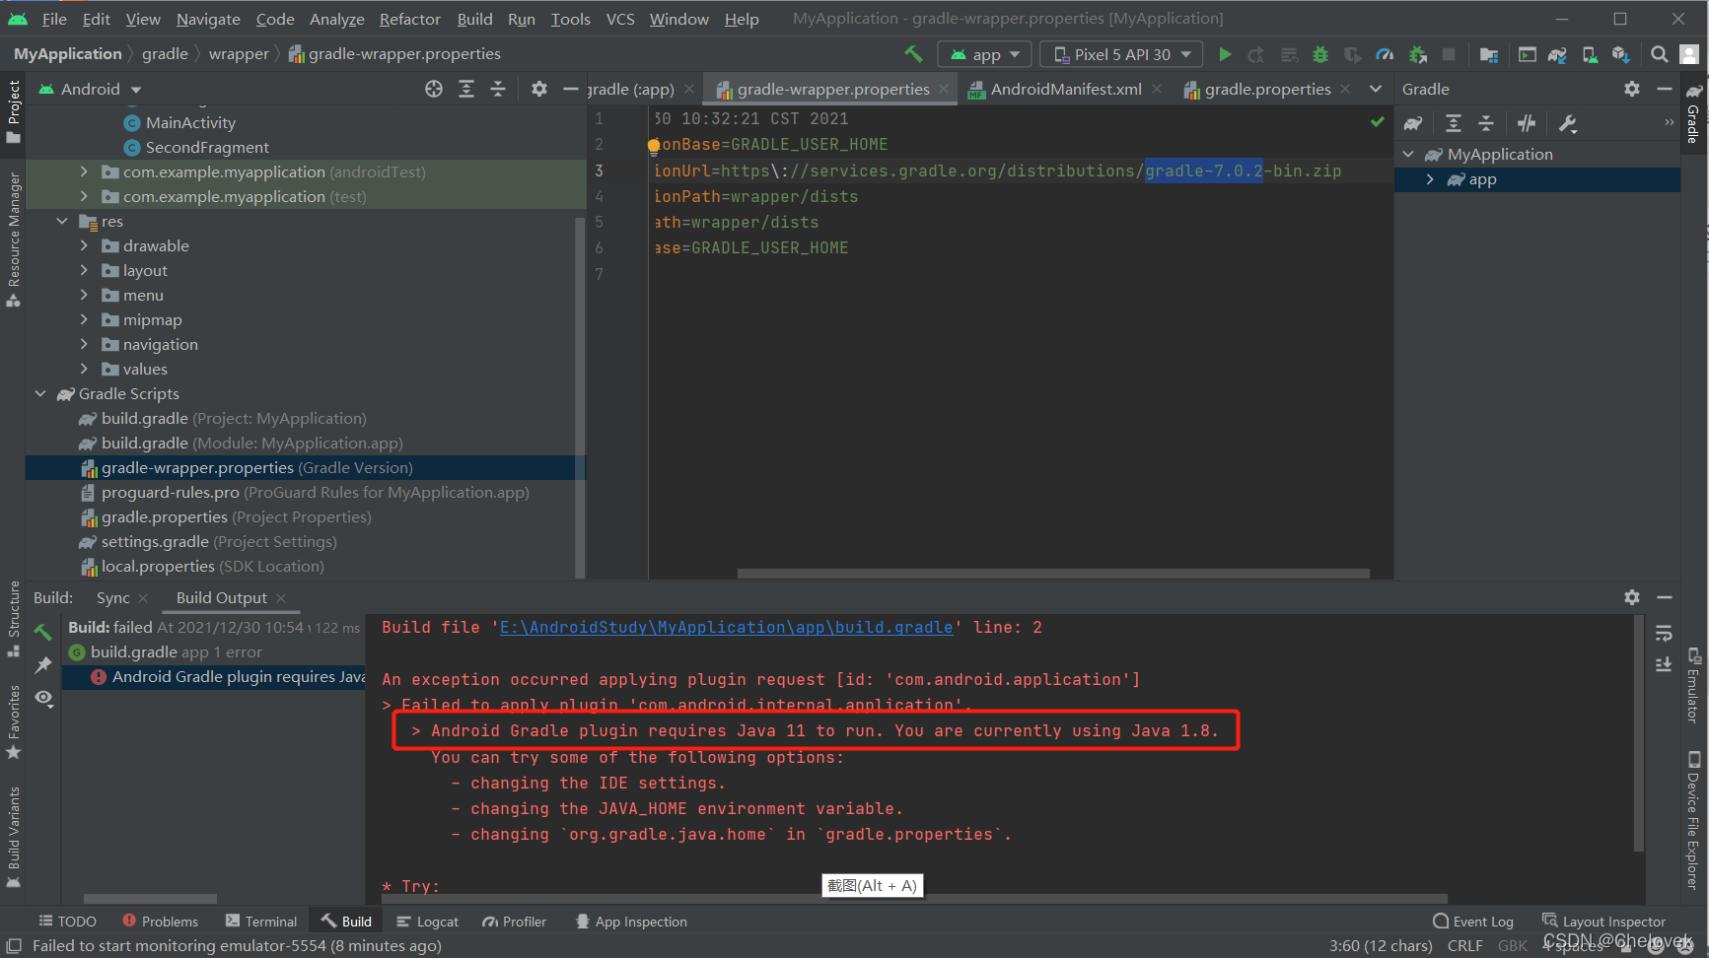Select the MainActivity class in tree
The height and width of the screenshot is (958, 1709).
point(179,122)
